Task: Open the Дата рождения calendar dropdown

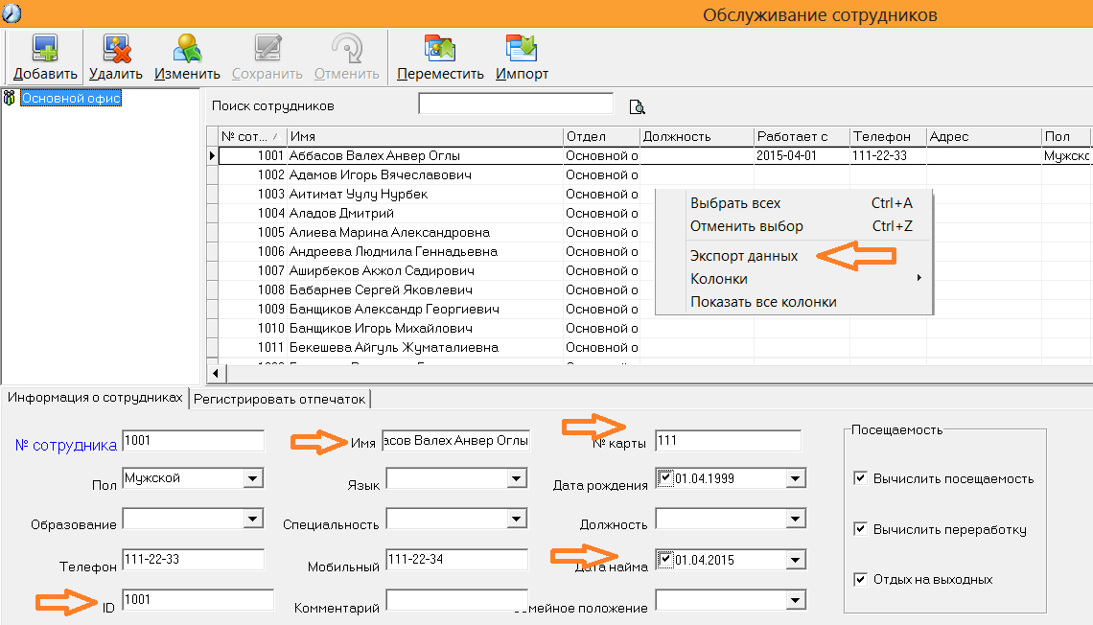Action: tap(796, 478)
